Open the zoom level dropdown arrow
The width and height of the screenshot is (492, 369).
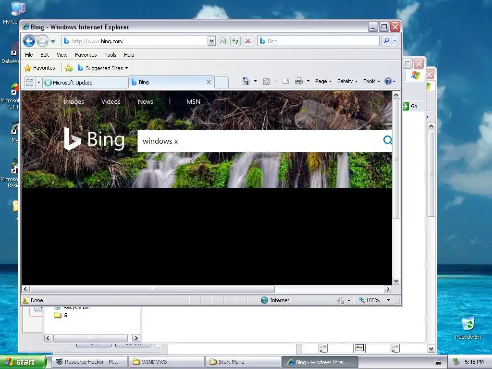388,300
